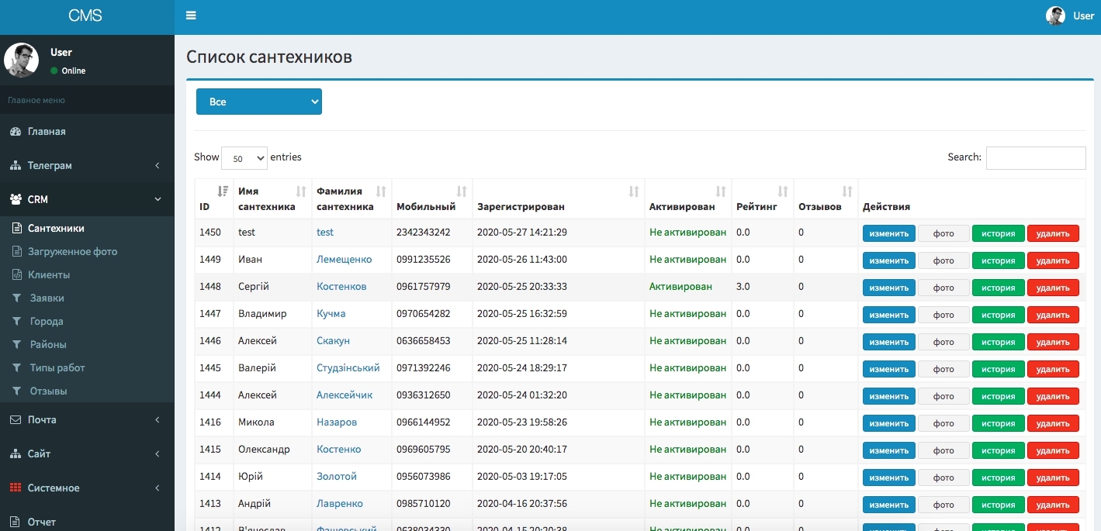Viewport: 1101px width, 531px height.
Task: Click the Главная dashboard icon
Action: click(16, 132)
